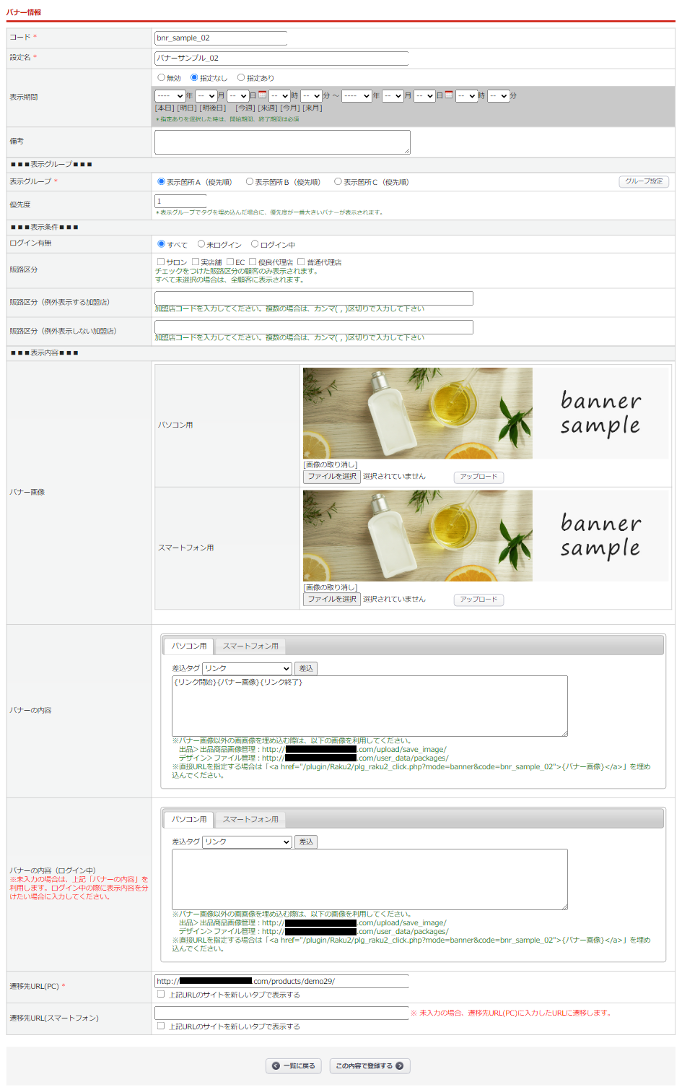Viewport: 682px width, 1090px height.
Task: Switch to パソコン用 tab in バナーの内容
Action: tap(189, 646)
